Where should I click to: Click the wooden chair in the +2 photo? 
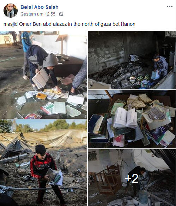pyautogui.click(x=109, y=179)
